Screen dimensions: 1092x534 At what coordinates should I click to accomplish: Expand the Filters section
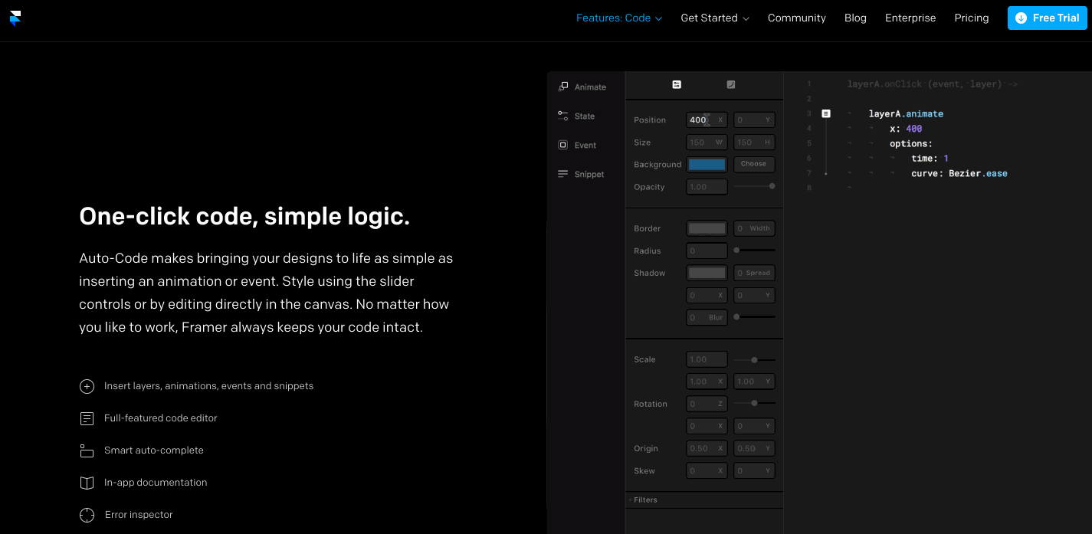[644, 500]
